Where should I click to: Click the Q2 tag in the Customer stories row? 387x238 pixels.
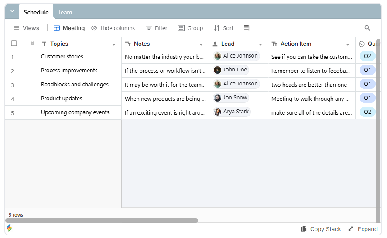(367, 56)
